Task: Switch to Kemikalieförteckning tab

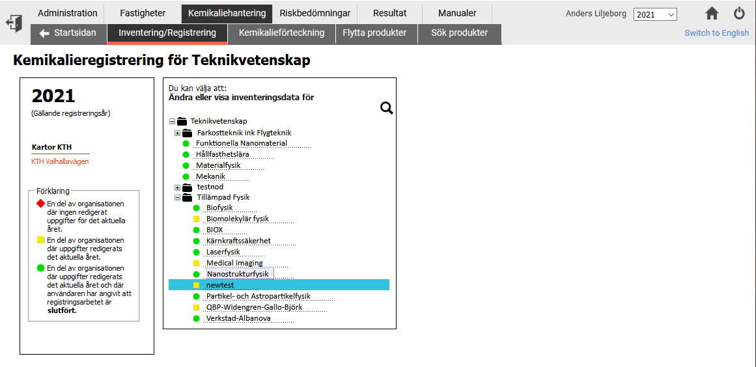Action: coord(281,33)
